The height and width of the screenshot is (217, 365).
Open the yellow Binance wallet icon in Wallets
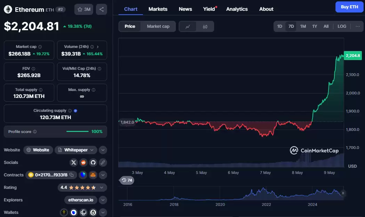[64, 212]
